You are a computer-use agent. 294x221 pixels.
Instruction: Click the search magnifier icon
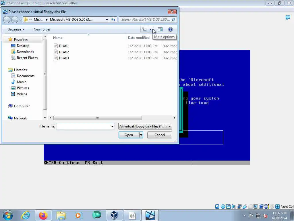(173, 20)
